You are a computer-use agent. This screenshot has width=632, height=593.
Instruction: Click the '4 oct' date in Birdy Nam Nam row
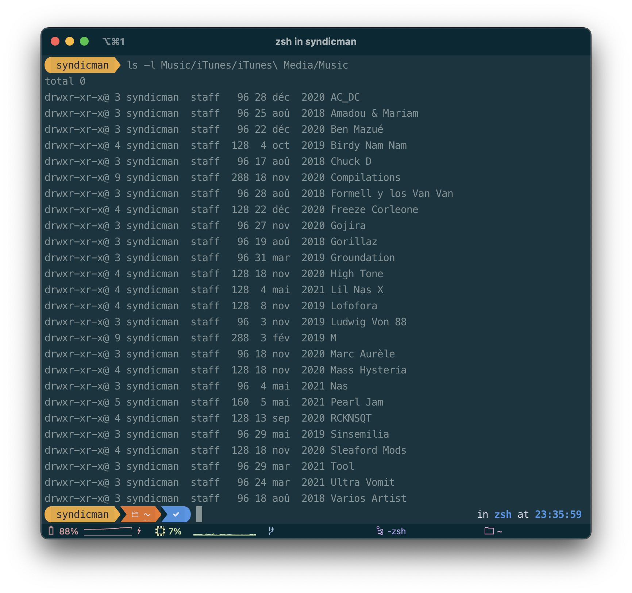point(275,145)
